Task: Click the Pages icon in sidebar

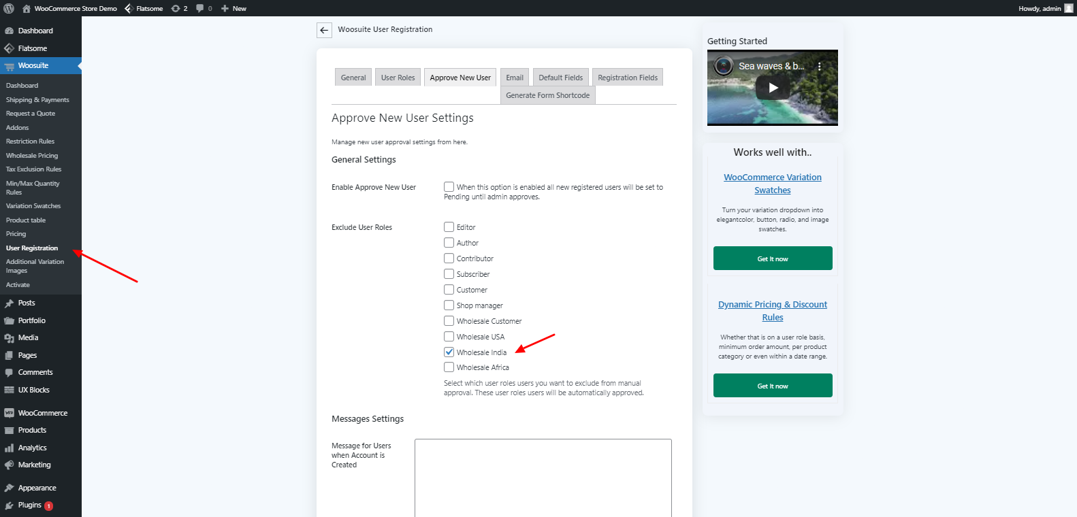Action: tap(9, 355)
